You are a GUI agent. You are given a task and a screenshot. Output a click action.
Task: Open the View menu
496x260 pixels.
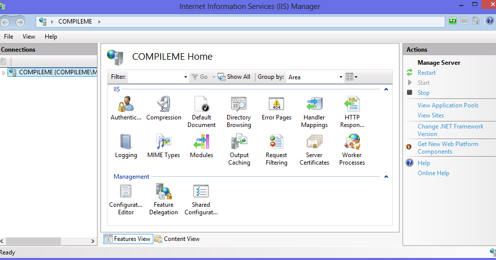[x=29, y=37]
